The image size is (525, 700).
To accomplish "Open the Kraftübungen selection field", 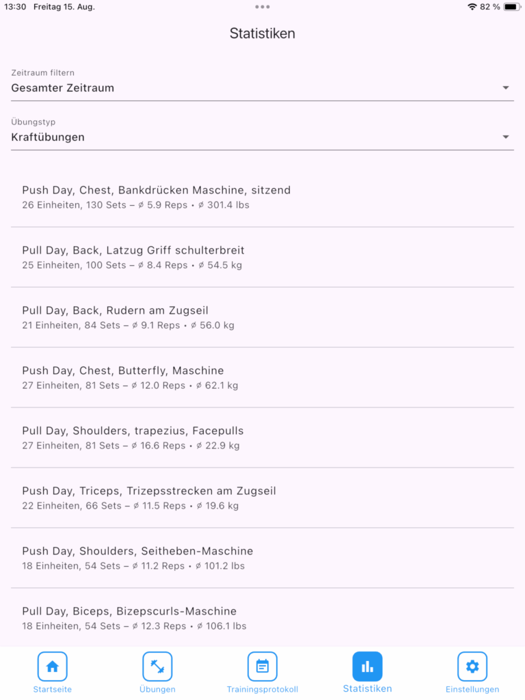I will pos(253,137).
